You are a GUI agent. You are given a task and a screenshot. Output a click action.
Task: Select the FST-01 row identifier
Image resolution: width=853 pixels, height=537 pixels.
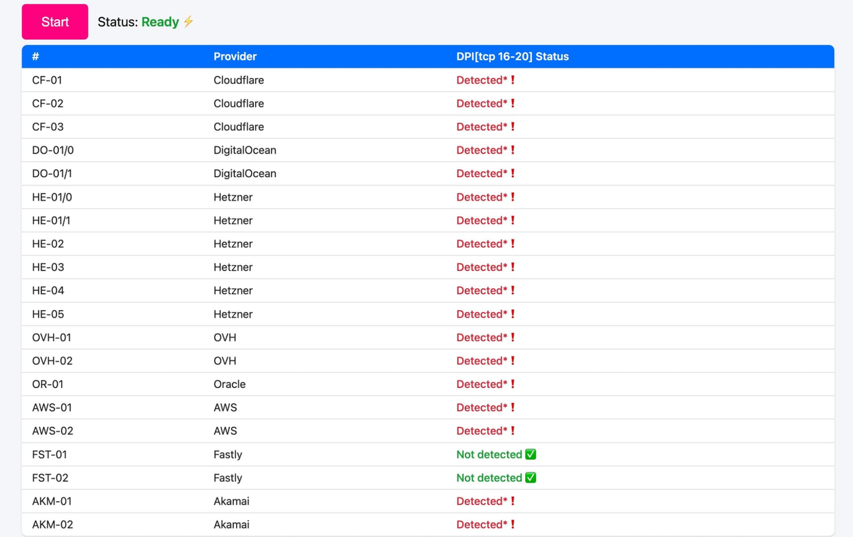(50, 454)
